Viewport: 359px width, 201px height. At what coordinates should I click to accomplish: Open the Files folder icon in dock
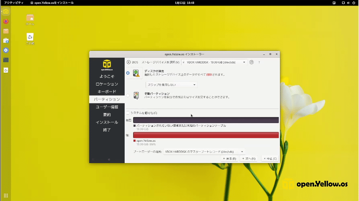[6, 31]
